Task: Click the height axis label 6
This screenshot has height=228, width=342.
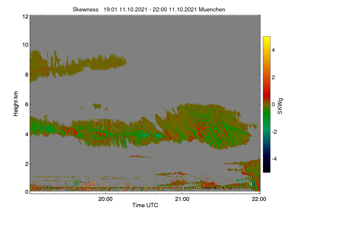Action: tap(27, 104)
